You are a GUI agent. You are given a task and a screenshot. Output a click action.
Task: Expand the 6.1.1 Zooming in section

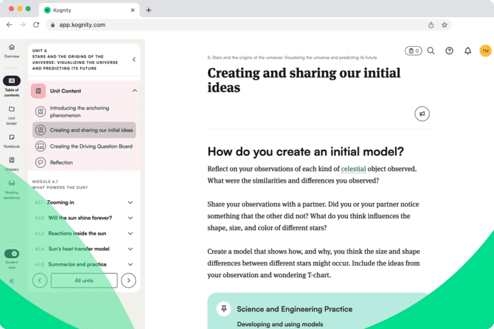coord(130,203)
